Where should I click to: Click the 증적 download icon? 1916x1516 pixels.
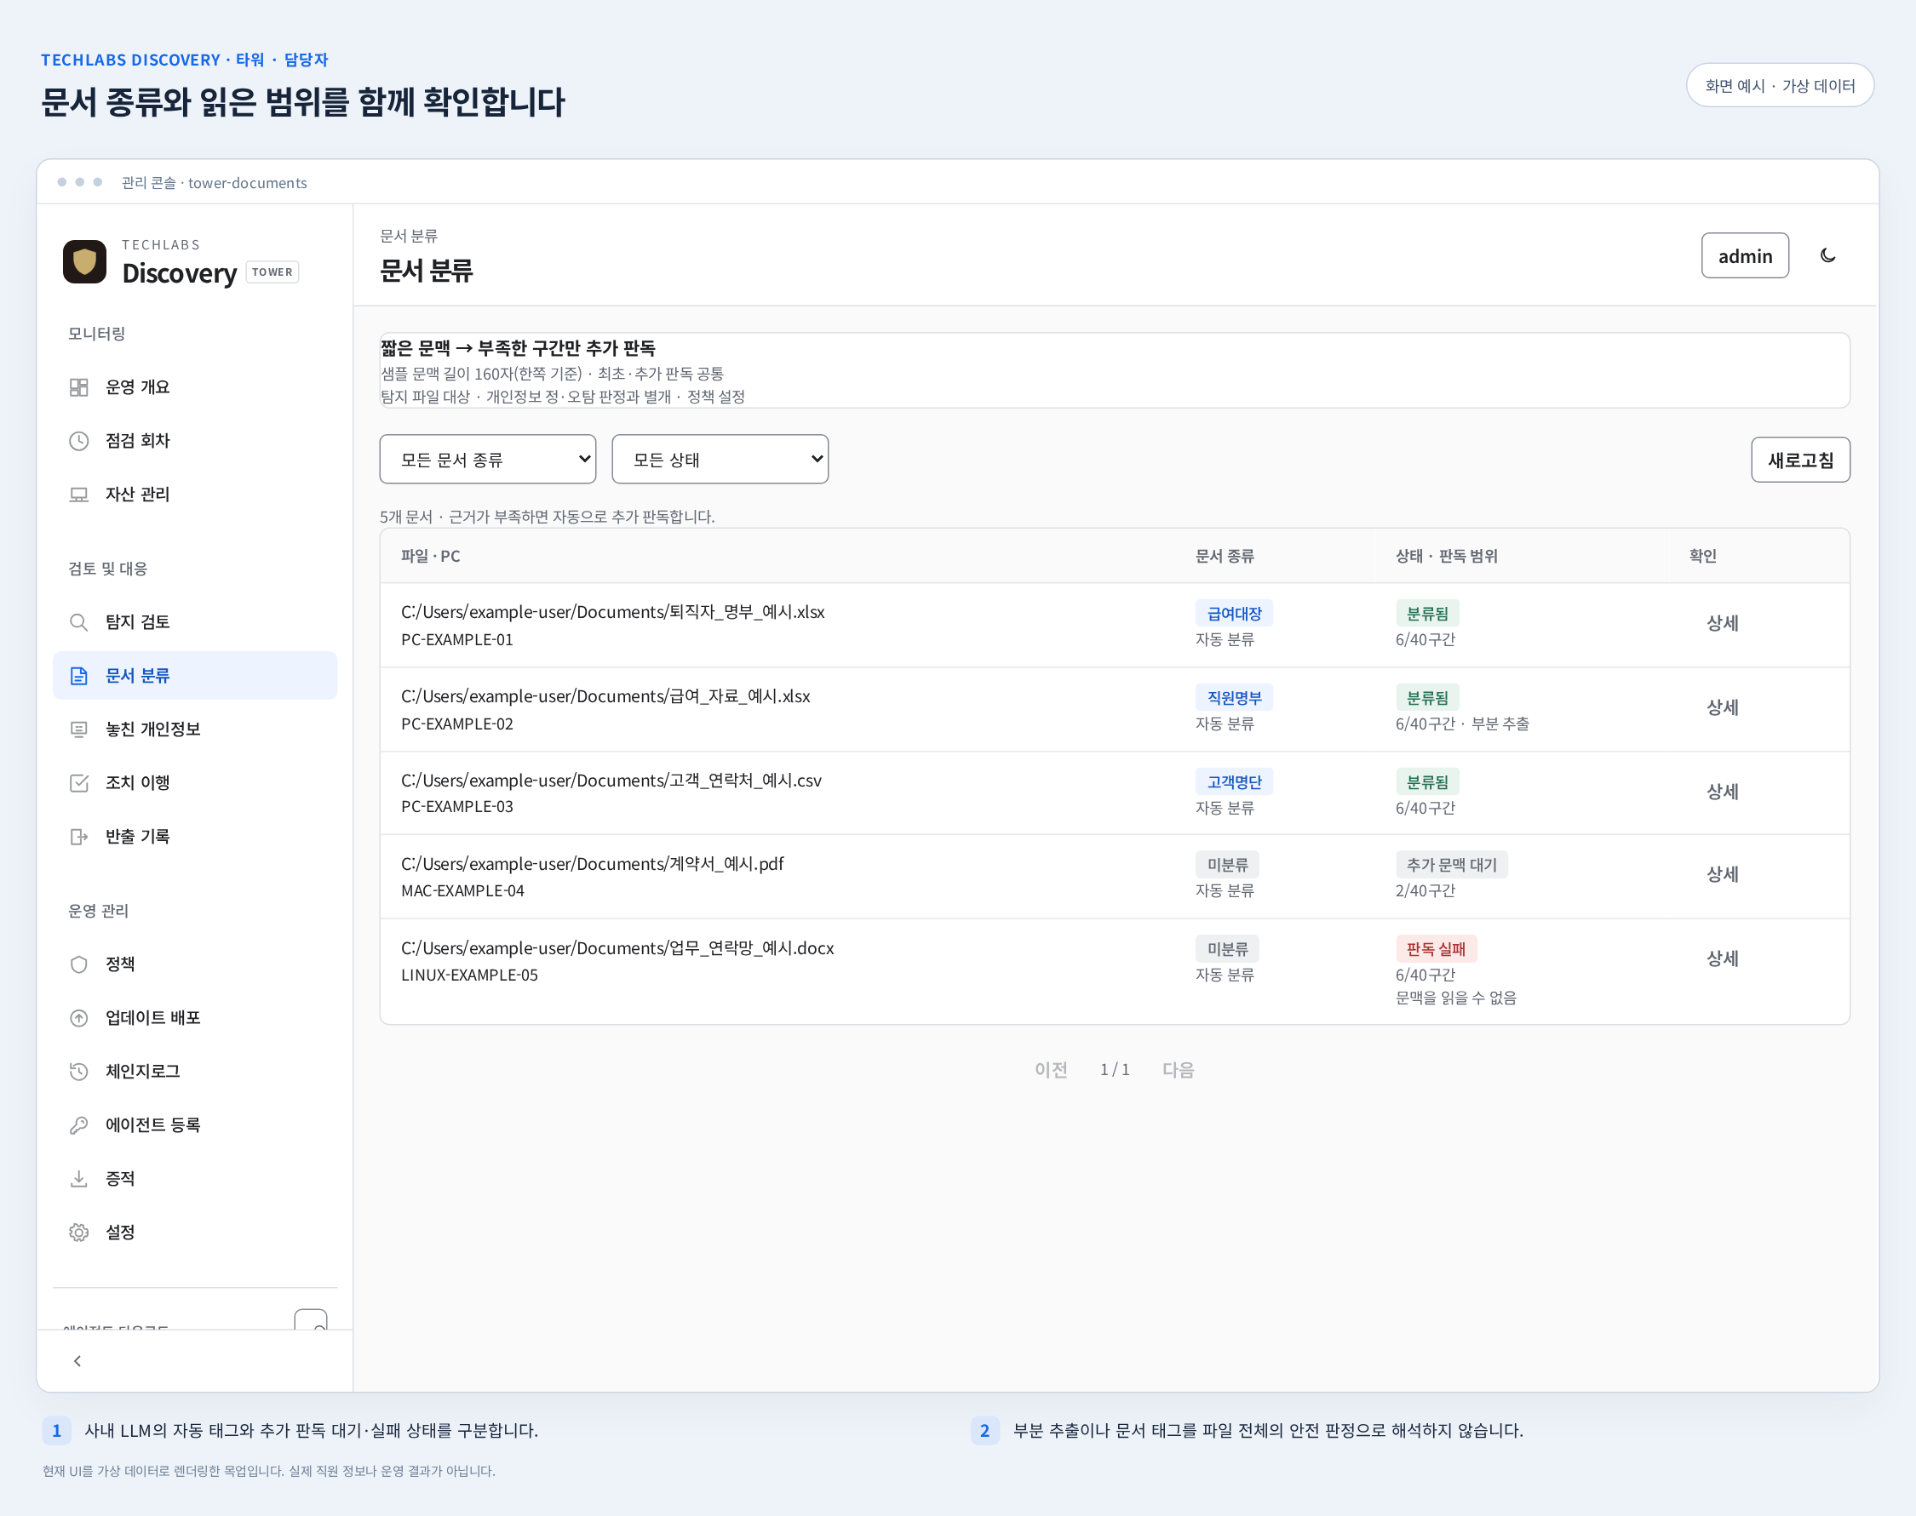pos(79,1179)
